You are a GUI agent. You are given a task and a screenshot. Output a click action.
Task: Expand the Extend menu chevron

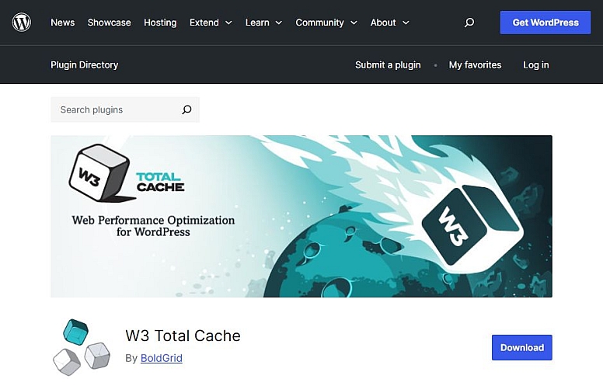click(x=228, y=23)
